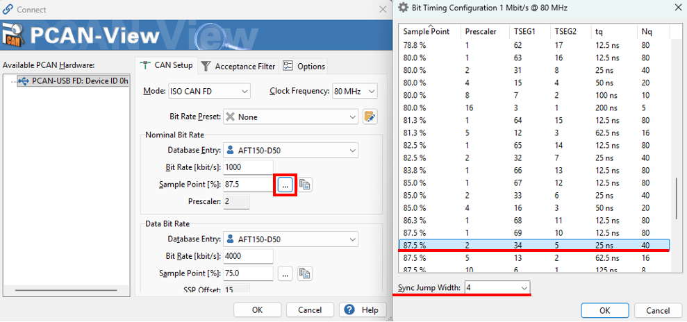Switch to the CAN Setup tab

(x=167, y=66)
